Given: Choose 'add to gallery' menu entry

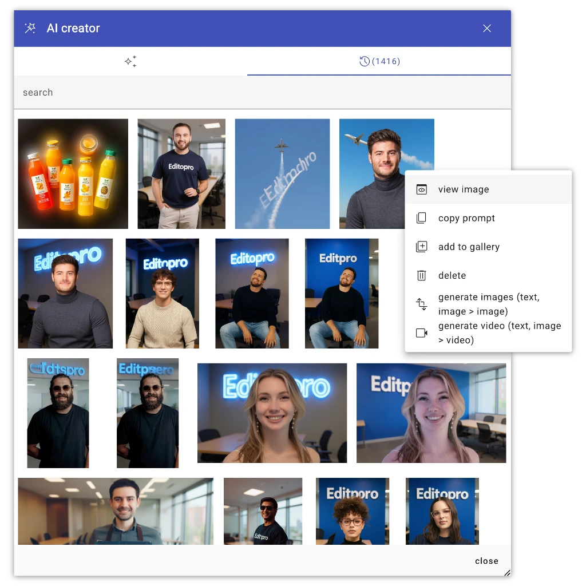Looking at the screenshot, I should point(489,247).
